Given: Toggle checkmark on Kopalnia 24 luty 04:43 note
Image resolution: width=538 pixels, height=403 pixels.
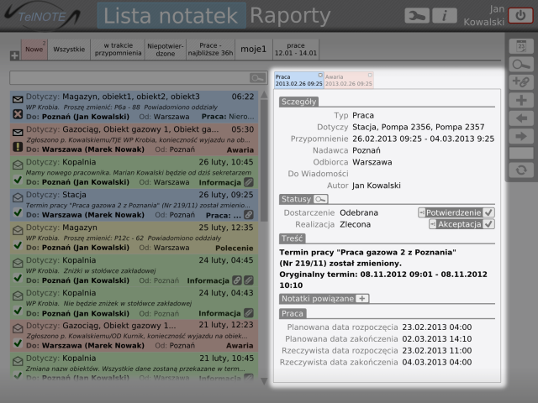Looking at the screenshot, I should click(18, 311).
